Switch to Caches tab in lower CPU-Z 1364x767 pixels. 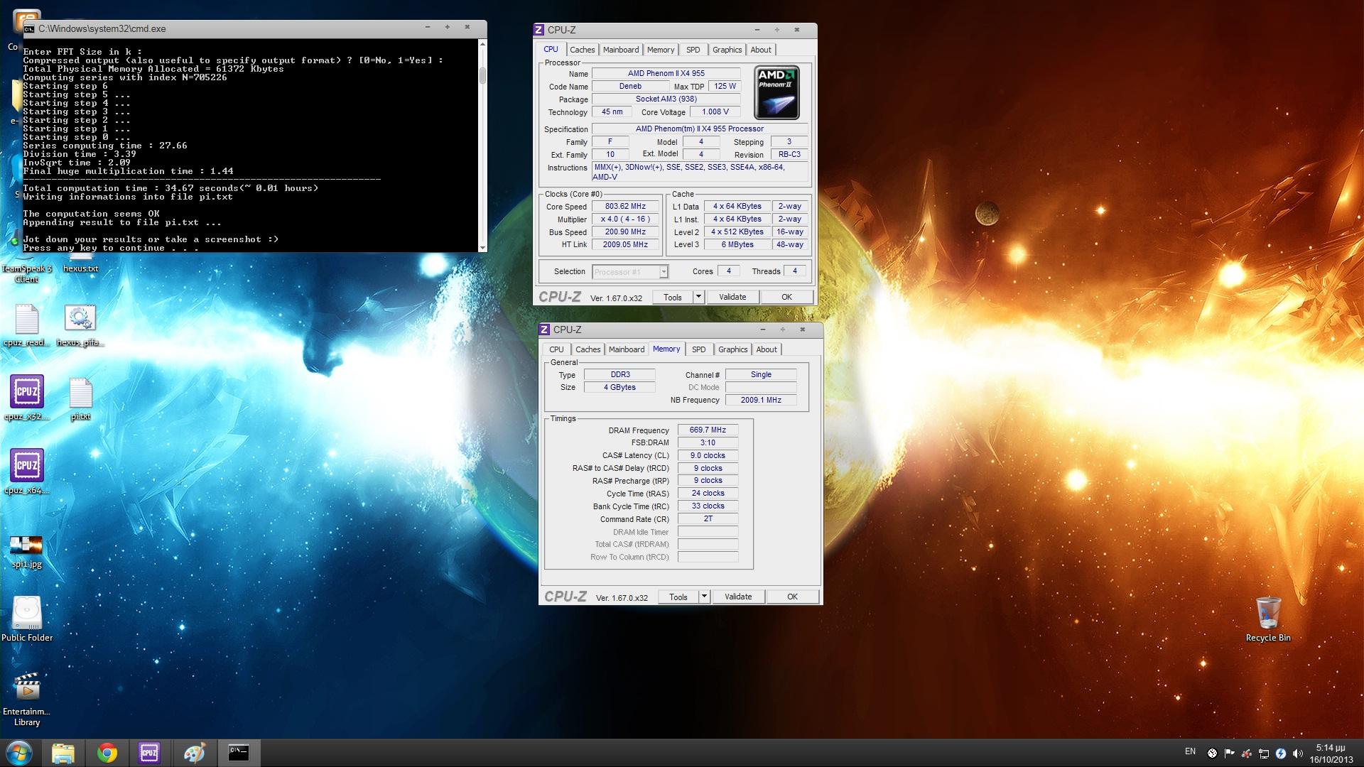pos(588,349)
